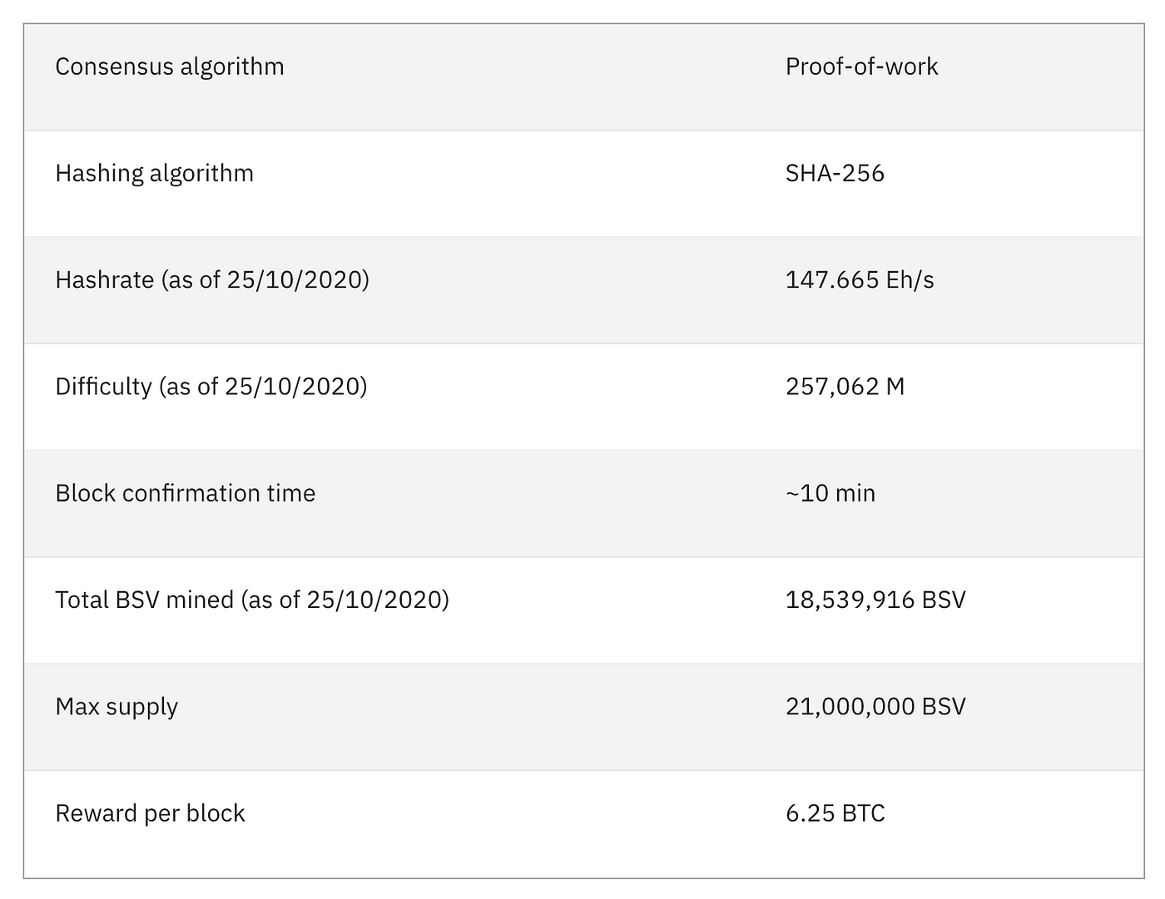Screen dimensions: 1165x899
Task: Select the Proof-of-work value cell
Action: pos(861,67)
